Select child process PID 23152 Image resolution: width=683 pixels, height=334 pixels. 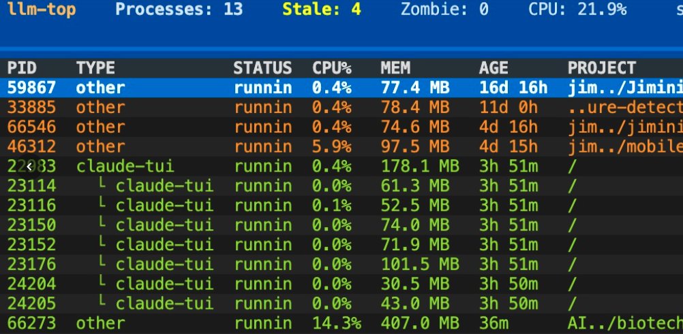pos(341,245)
